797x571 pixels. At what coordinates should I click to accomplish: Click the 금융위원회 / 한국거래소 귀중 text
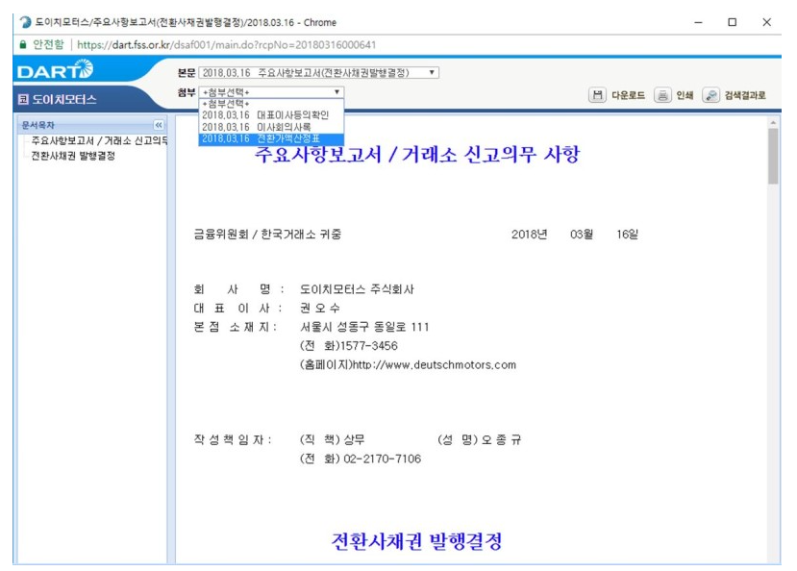pyautogui.click(x=267, y=235)
